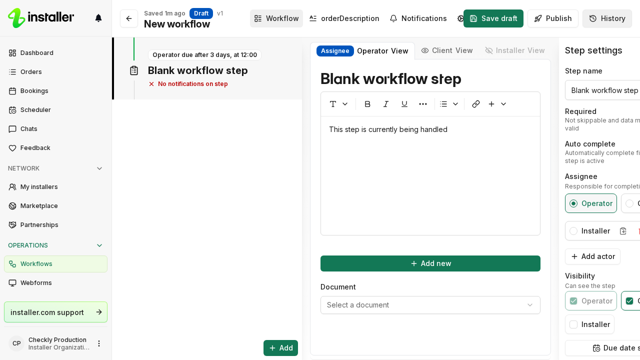640x360 pixels.
Task: Apply italic formatting in the editor toolbar
Action: click(x=386, y=104)
